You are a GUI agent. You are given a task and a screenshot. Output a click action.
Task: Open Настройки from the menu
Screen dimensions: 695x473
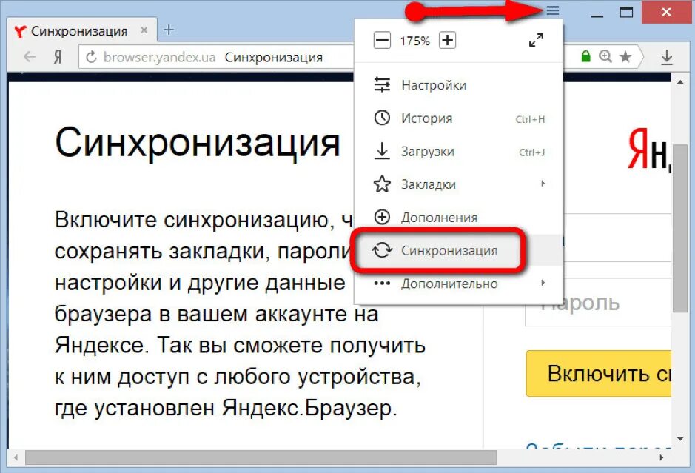coord(459,84)
